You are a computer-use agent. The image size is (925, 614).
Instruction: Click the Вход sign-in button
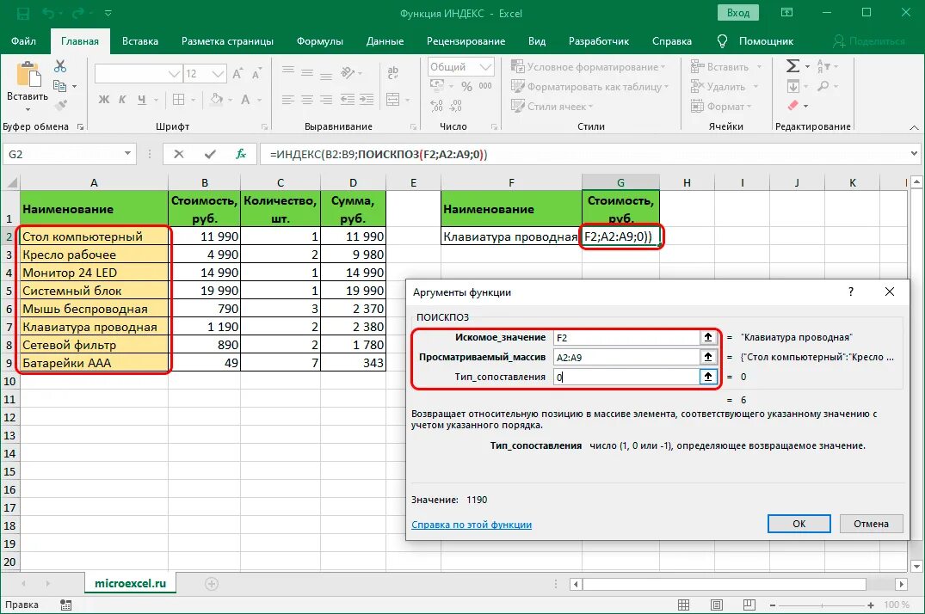pyautogui.click(x=738, y=13)
